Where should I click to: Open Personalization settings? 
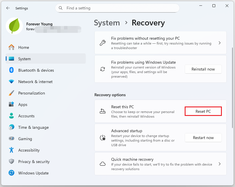click(x=46, y=93)
